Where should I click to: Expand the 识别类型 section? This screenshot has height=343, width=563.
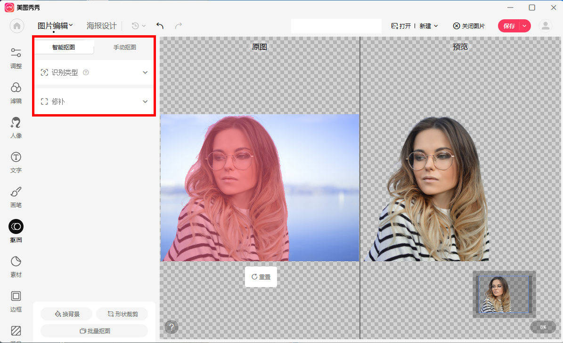click(94, 72)
